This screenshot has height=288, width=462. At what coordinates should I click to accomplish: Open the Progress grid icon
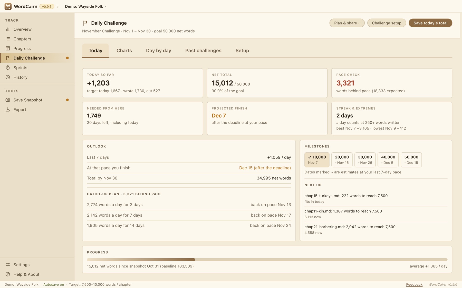tap(8, 48)
